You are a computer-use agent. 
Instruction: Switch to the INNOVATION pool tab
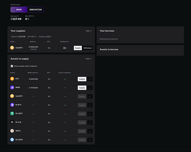point(36,10)
